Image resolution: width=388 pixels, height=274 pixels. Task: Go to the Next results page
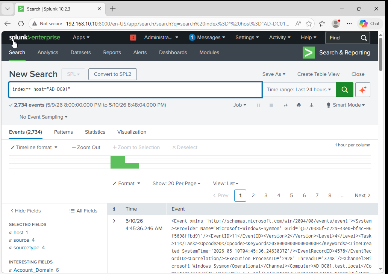point(362,196)
